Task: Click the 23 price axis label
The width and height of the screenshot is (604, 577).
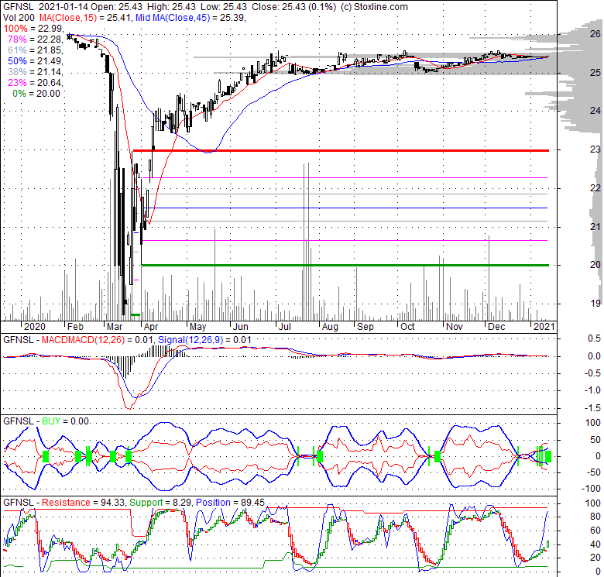Action: pos(595,149)
